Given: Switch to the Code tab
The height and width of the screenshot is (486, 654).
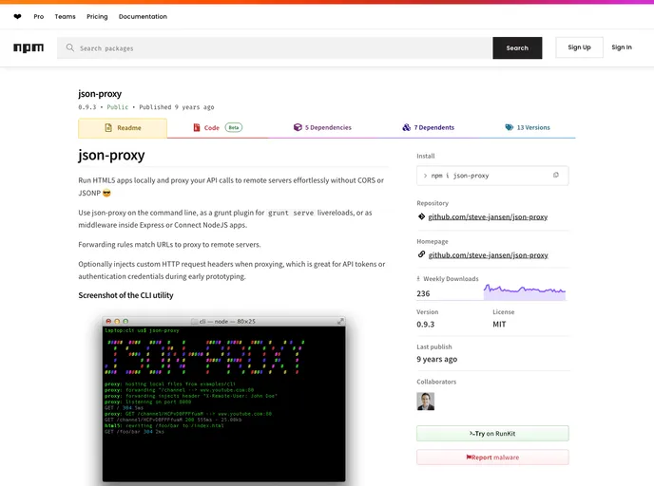Looking at the screenshot, I should [218, 127].
